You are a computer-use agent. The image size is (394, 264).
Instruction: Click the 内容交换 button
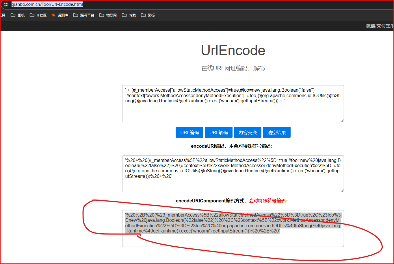pos(248,132)
